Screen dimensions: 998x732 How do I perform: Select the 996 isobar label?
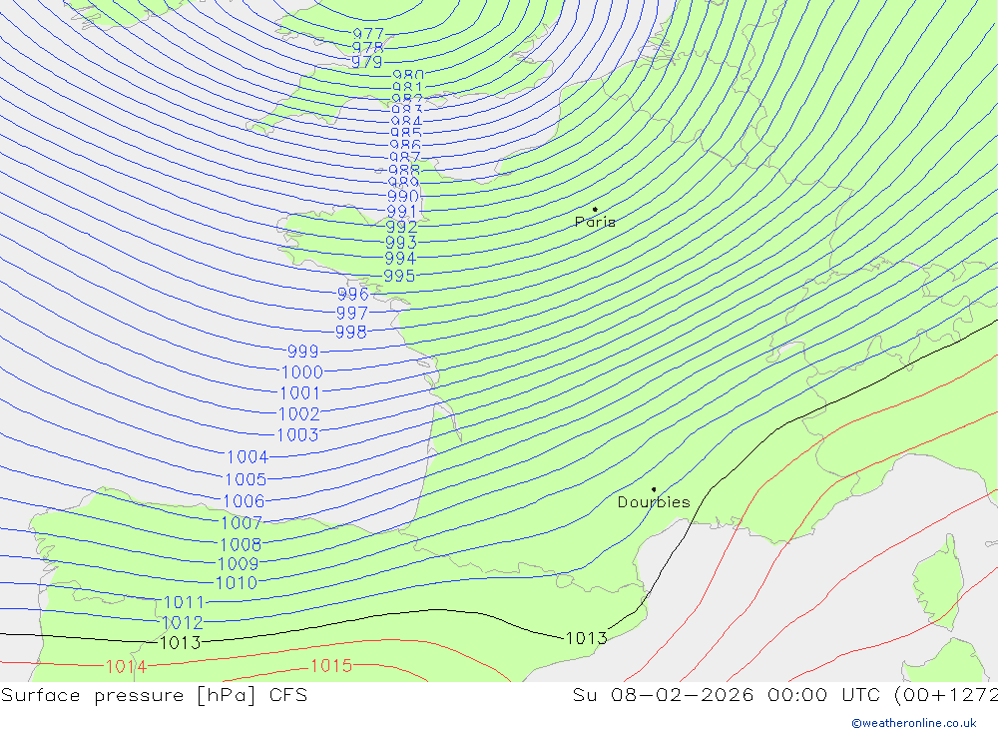pos(353,295)
